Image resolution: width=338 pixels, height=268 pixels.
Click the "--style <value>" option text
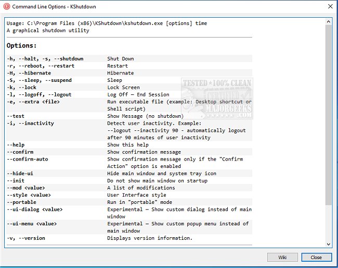pyautogui.click(x=29, y=195)
